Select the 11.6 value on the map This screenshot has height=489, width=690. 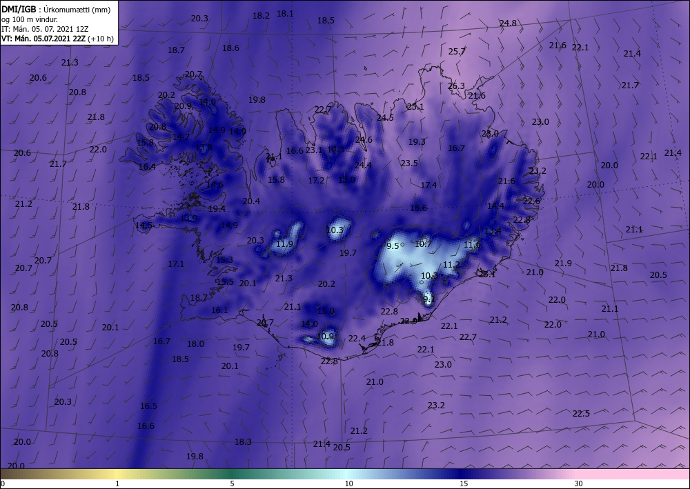coord(472,244)
